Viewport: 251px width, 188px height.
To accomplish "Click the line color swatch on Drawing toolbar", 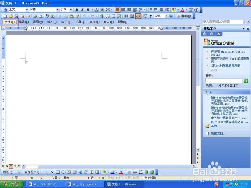I will coord(113,172).
